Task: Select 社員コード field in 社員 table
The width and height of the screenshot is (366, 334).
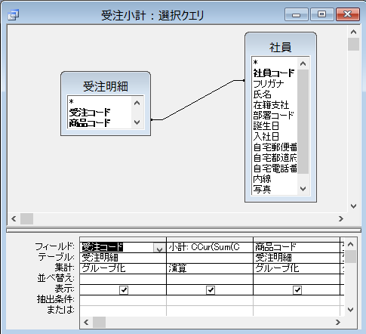Action: [x=274, y=73]
